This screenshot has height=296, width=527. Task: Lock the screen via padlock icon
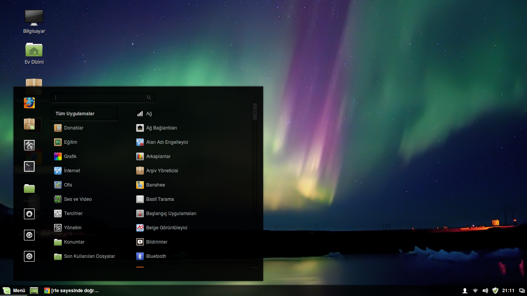coord(29,214)
